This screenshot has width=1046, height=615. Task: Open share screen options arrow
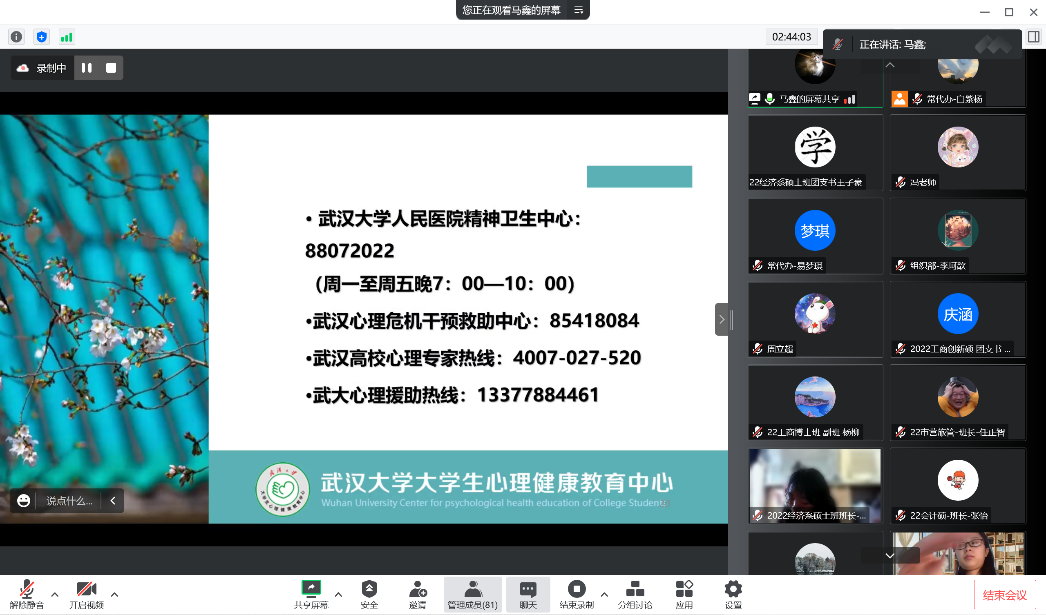pos(338,594)
